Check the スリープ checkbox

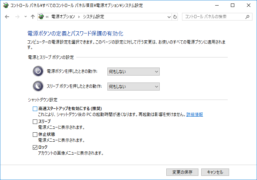(35, 122)
